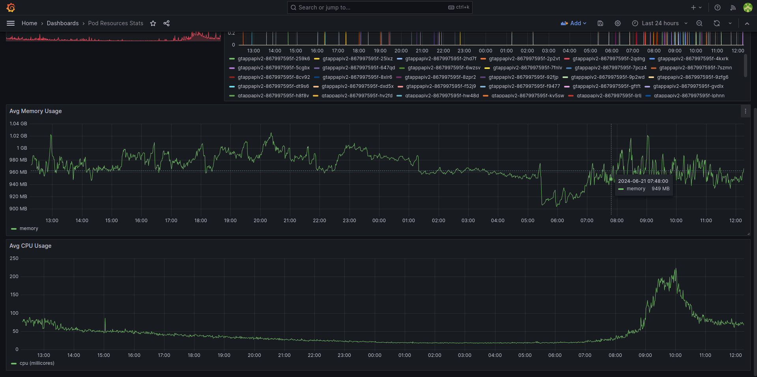Share the dashboard via share icon
Screen dimensions: 757x377
coord(166,23)
